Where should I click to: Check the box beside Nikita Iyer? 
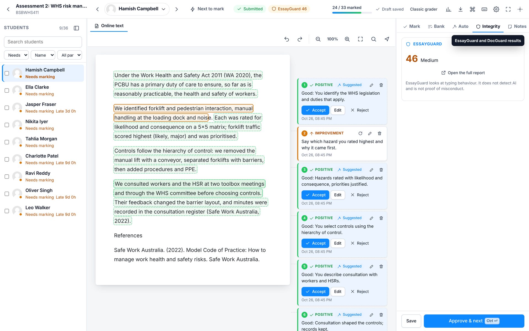pyautogui.click(x=7, y=125)
